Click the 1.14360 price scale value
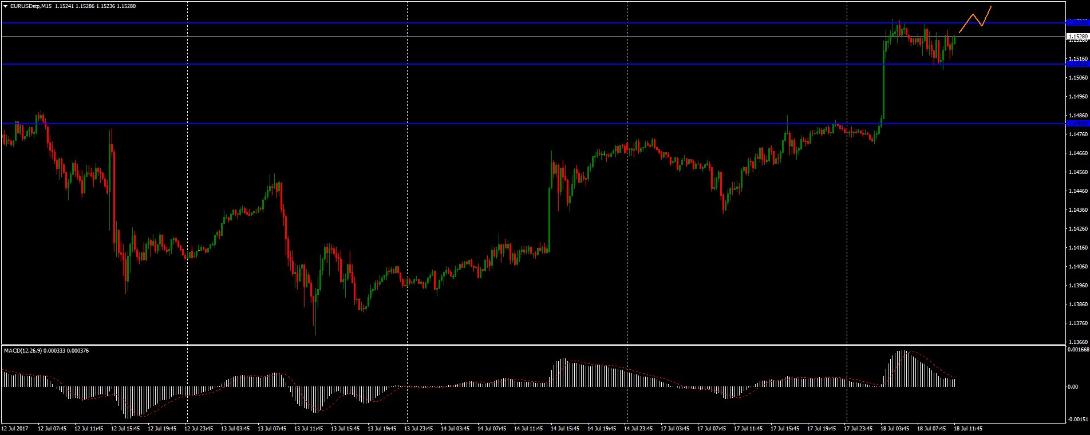Image resolution: width=1090 pixels, height=435 pixels. [1078, 209]
